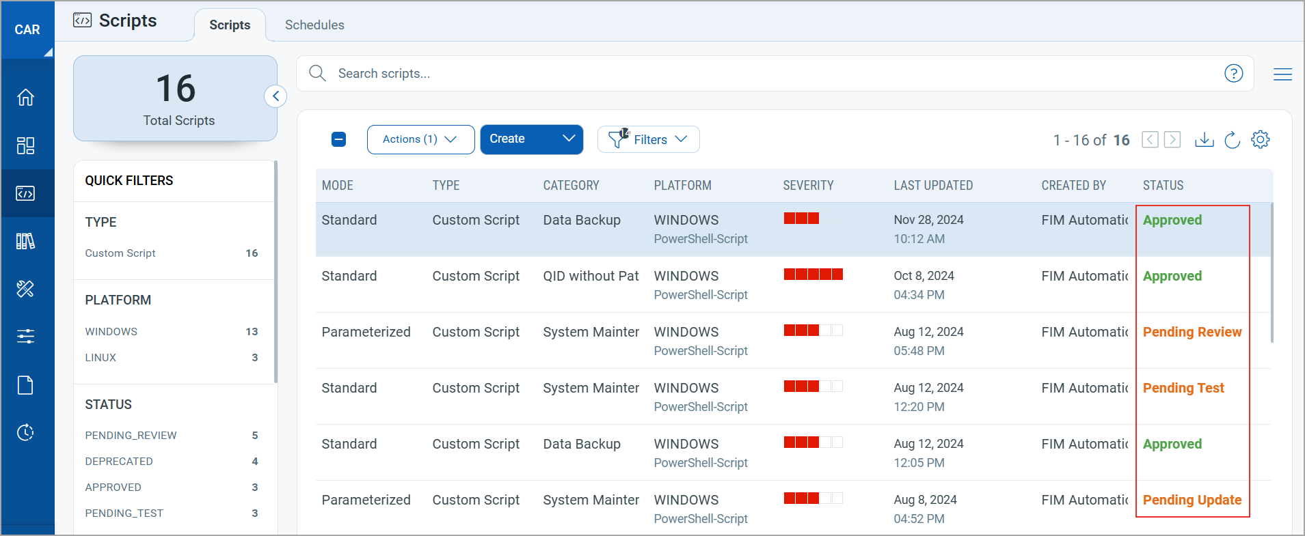The image size is (1305, 536).
Task: Open the Library books icon in sidebar
Action: coord(26,241)
